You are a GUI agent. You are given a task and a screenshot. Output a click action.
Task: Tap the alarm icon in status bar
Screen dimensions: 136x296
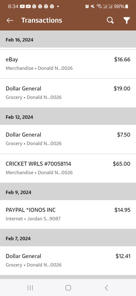tap(87, 6)
